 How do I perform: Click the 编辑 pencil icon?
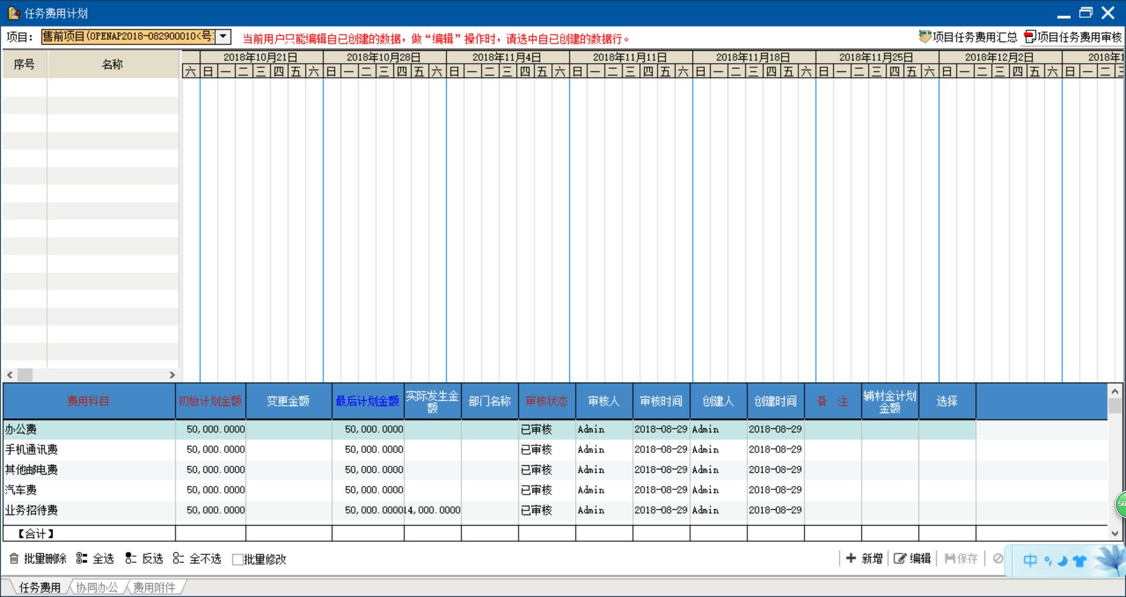(x=900, y=558)
